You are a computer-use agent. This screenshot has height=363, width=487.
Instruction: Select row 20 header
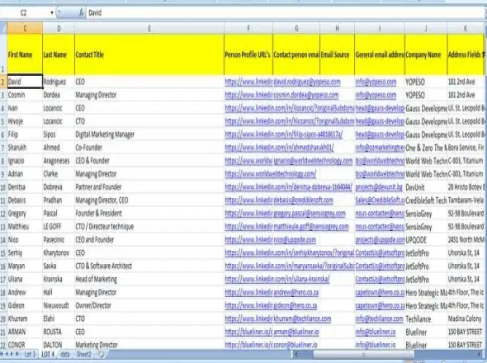point(3,318)
